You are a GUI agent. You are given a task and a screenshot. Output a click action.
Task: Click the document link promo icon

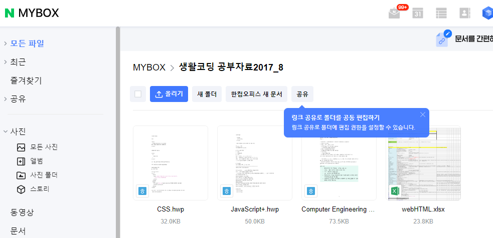point(443,38)
